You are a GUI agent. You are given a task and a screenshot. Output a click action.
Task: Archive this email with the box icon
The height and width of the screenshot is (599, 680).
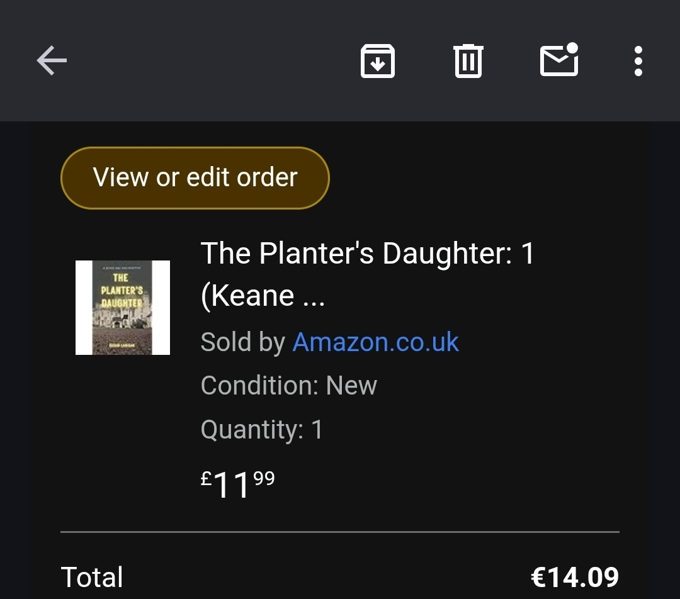pos(377,61)
